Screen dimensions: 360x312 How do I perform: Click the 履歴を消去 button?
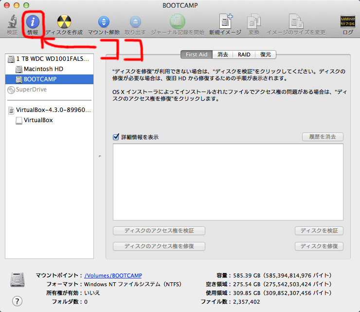pos(323,137)
